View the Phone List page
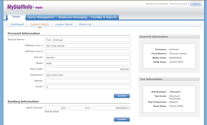Viewport: 207px width, 125px height. (85, 24)
